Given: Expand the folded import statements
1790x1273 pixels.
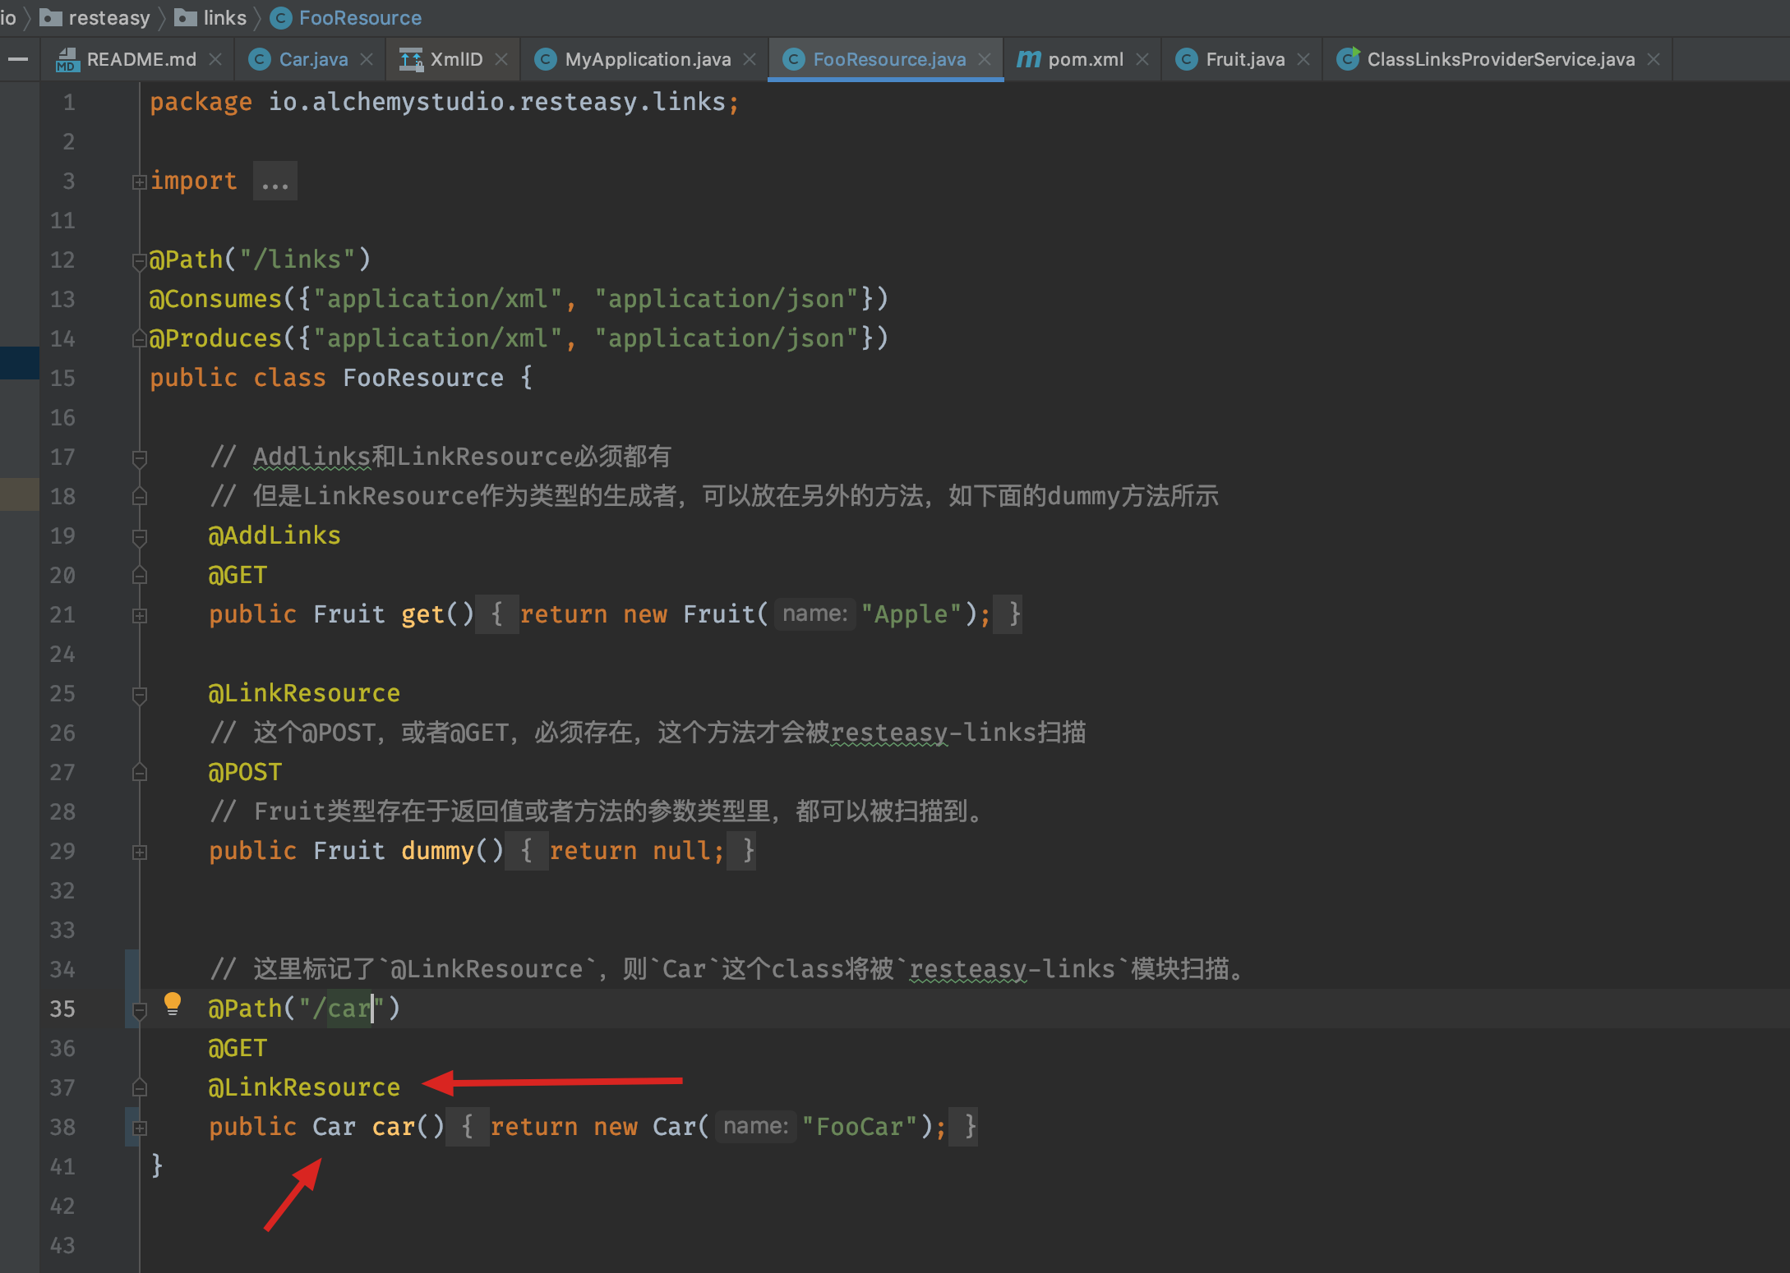Looking at the screenshot, I should pyautogui.click(x=140, y=182).
